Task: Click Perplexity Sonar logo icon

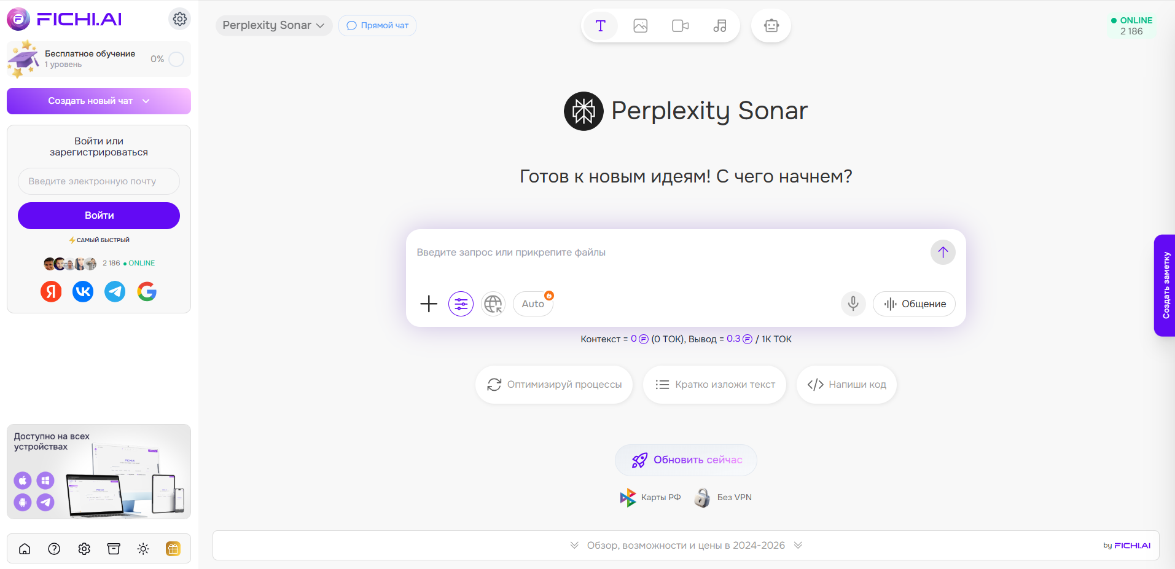Action: point(584,111)
